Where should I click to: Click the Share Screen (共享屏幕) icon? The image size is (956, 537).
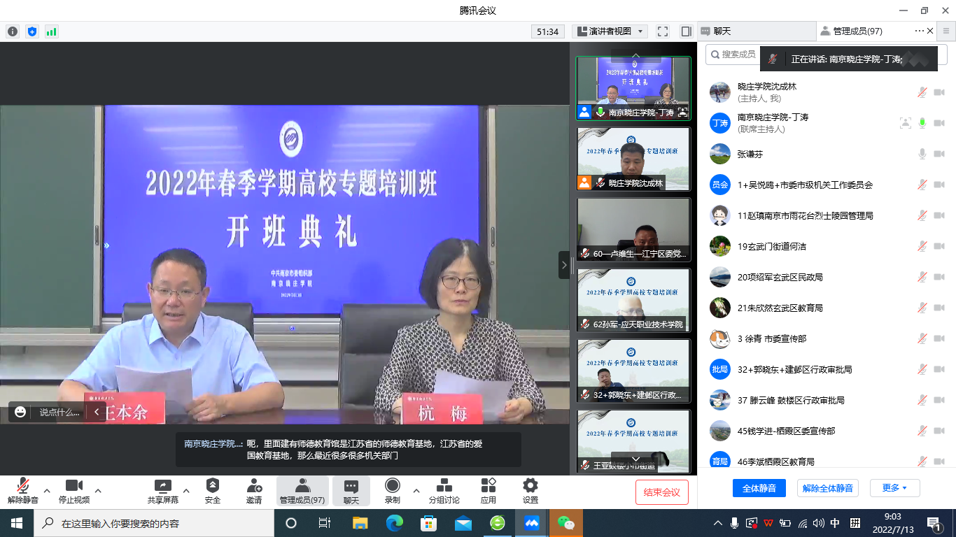tap(162, 486)
